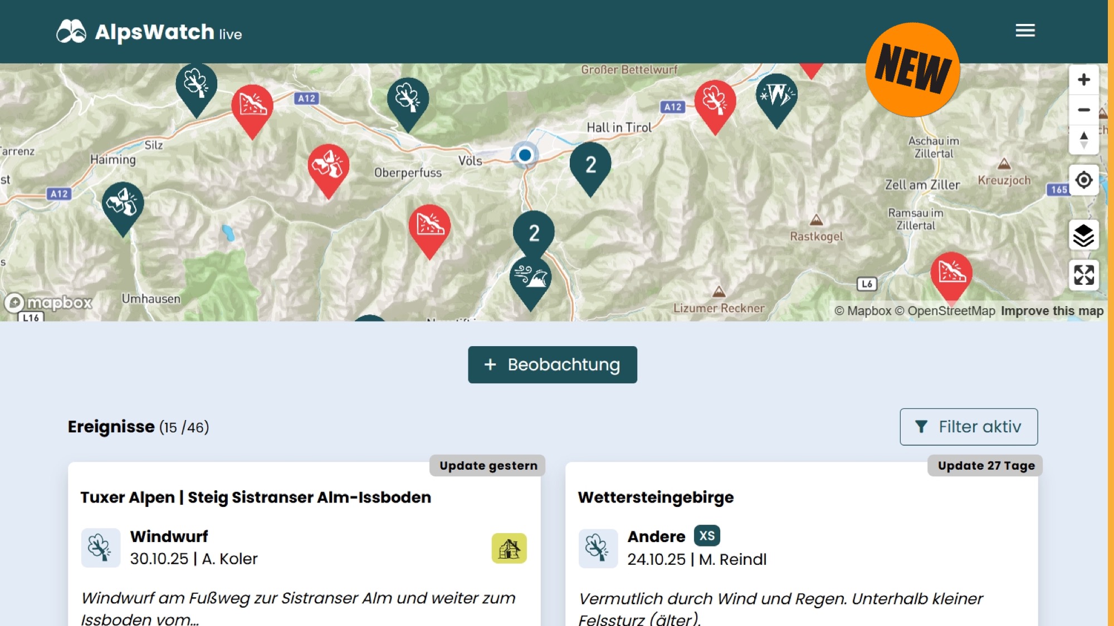Viewport: 1114px width, 626px height.
Task: Open the map layers selector
Action: pyautogui.click(x=1083, y=235)
